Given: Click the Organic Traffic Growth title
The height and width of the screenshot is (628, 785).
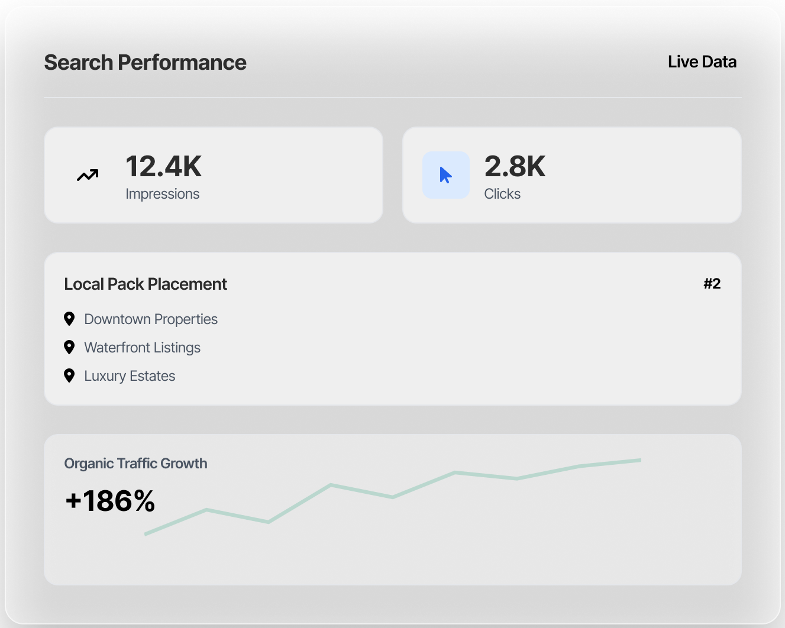Looking at the screenshot, I should (x=135, y=464).
